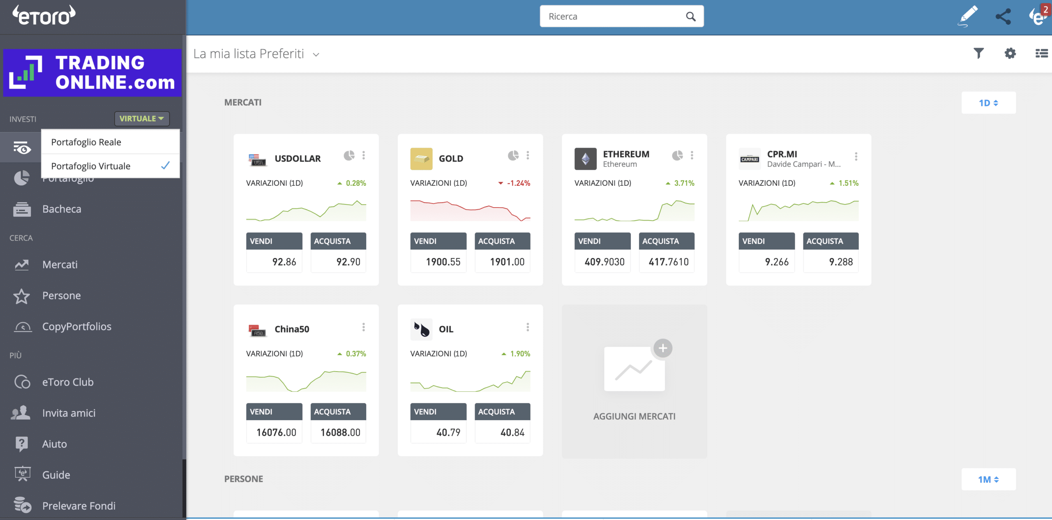Click the share icon in header
Image resolution: width=1052 pixels, height=520 pixels.
[1003, 16]
